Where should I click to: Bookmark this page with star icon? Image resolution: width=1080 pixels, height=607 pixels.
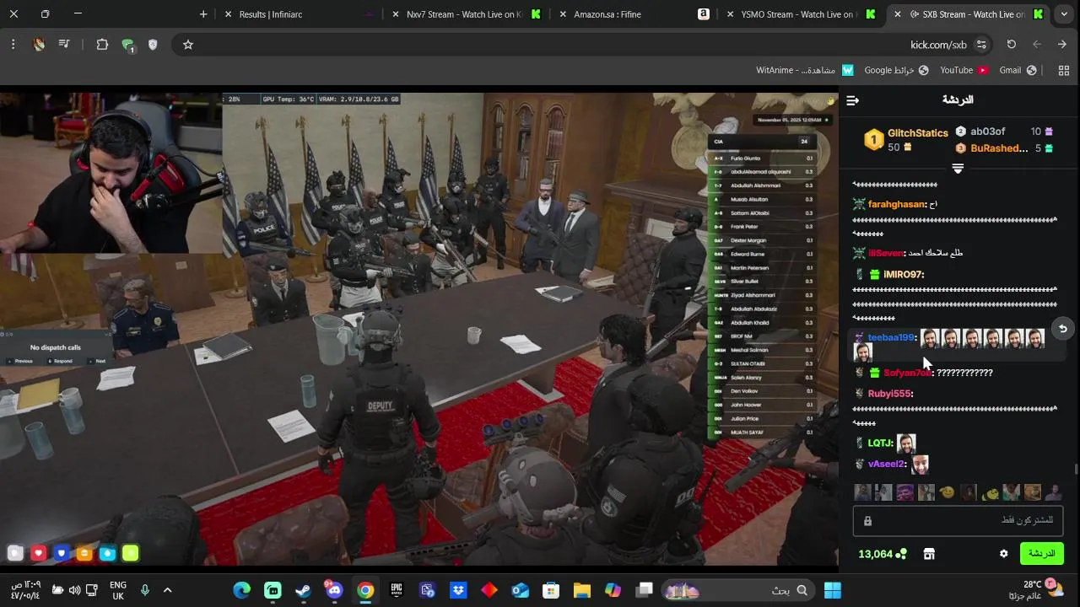(188, 45)
